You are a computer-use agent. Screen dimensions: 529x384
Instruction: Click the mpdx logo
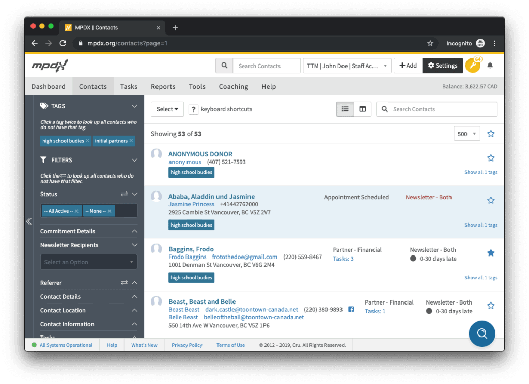coord(50,66)
